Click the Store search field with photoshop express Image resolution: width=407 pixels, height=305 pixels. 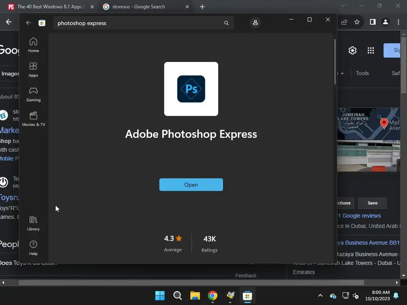click(x=143, y=23)
